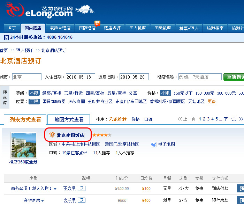This screenshot has height=206, width=244.
Task: Open the hotel photo thumbnail
Action: point(24,145)
